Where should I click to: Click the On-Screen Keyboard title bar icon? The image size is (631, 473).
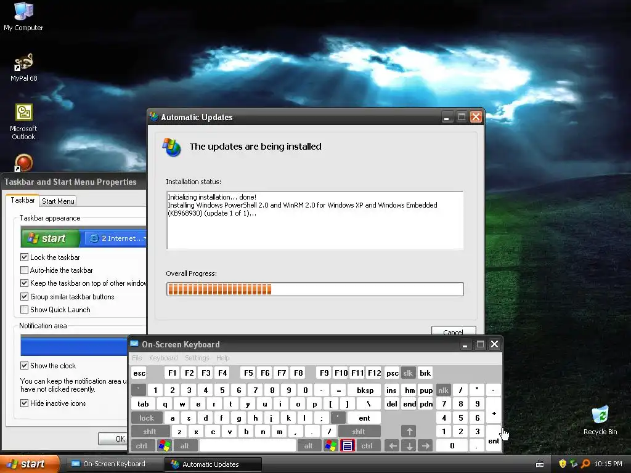tap(134, 344)
